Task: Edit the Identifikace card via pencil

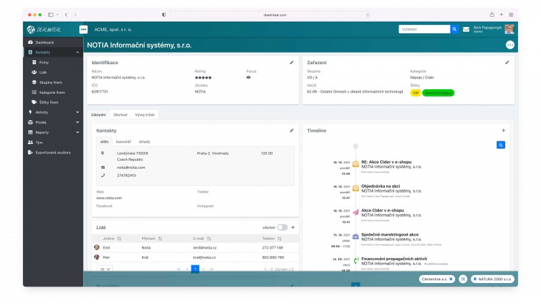Action: 292,62
